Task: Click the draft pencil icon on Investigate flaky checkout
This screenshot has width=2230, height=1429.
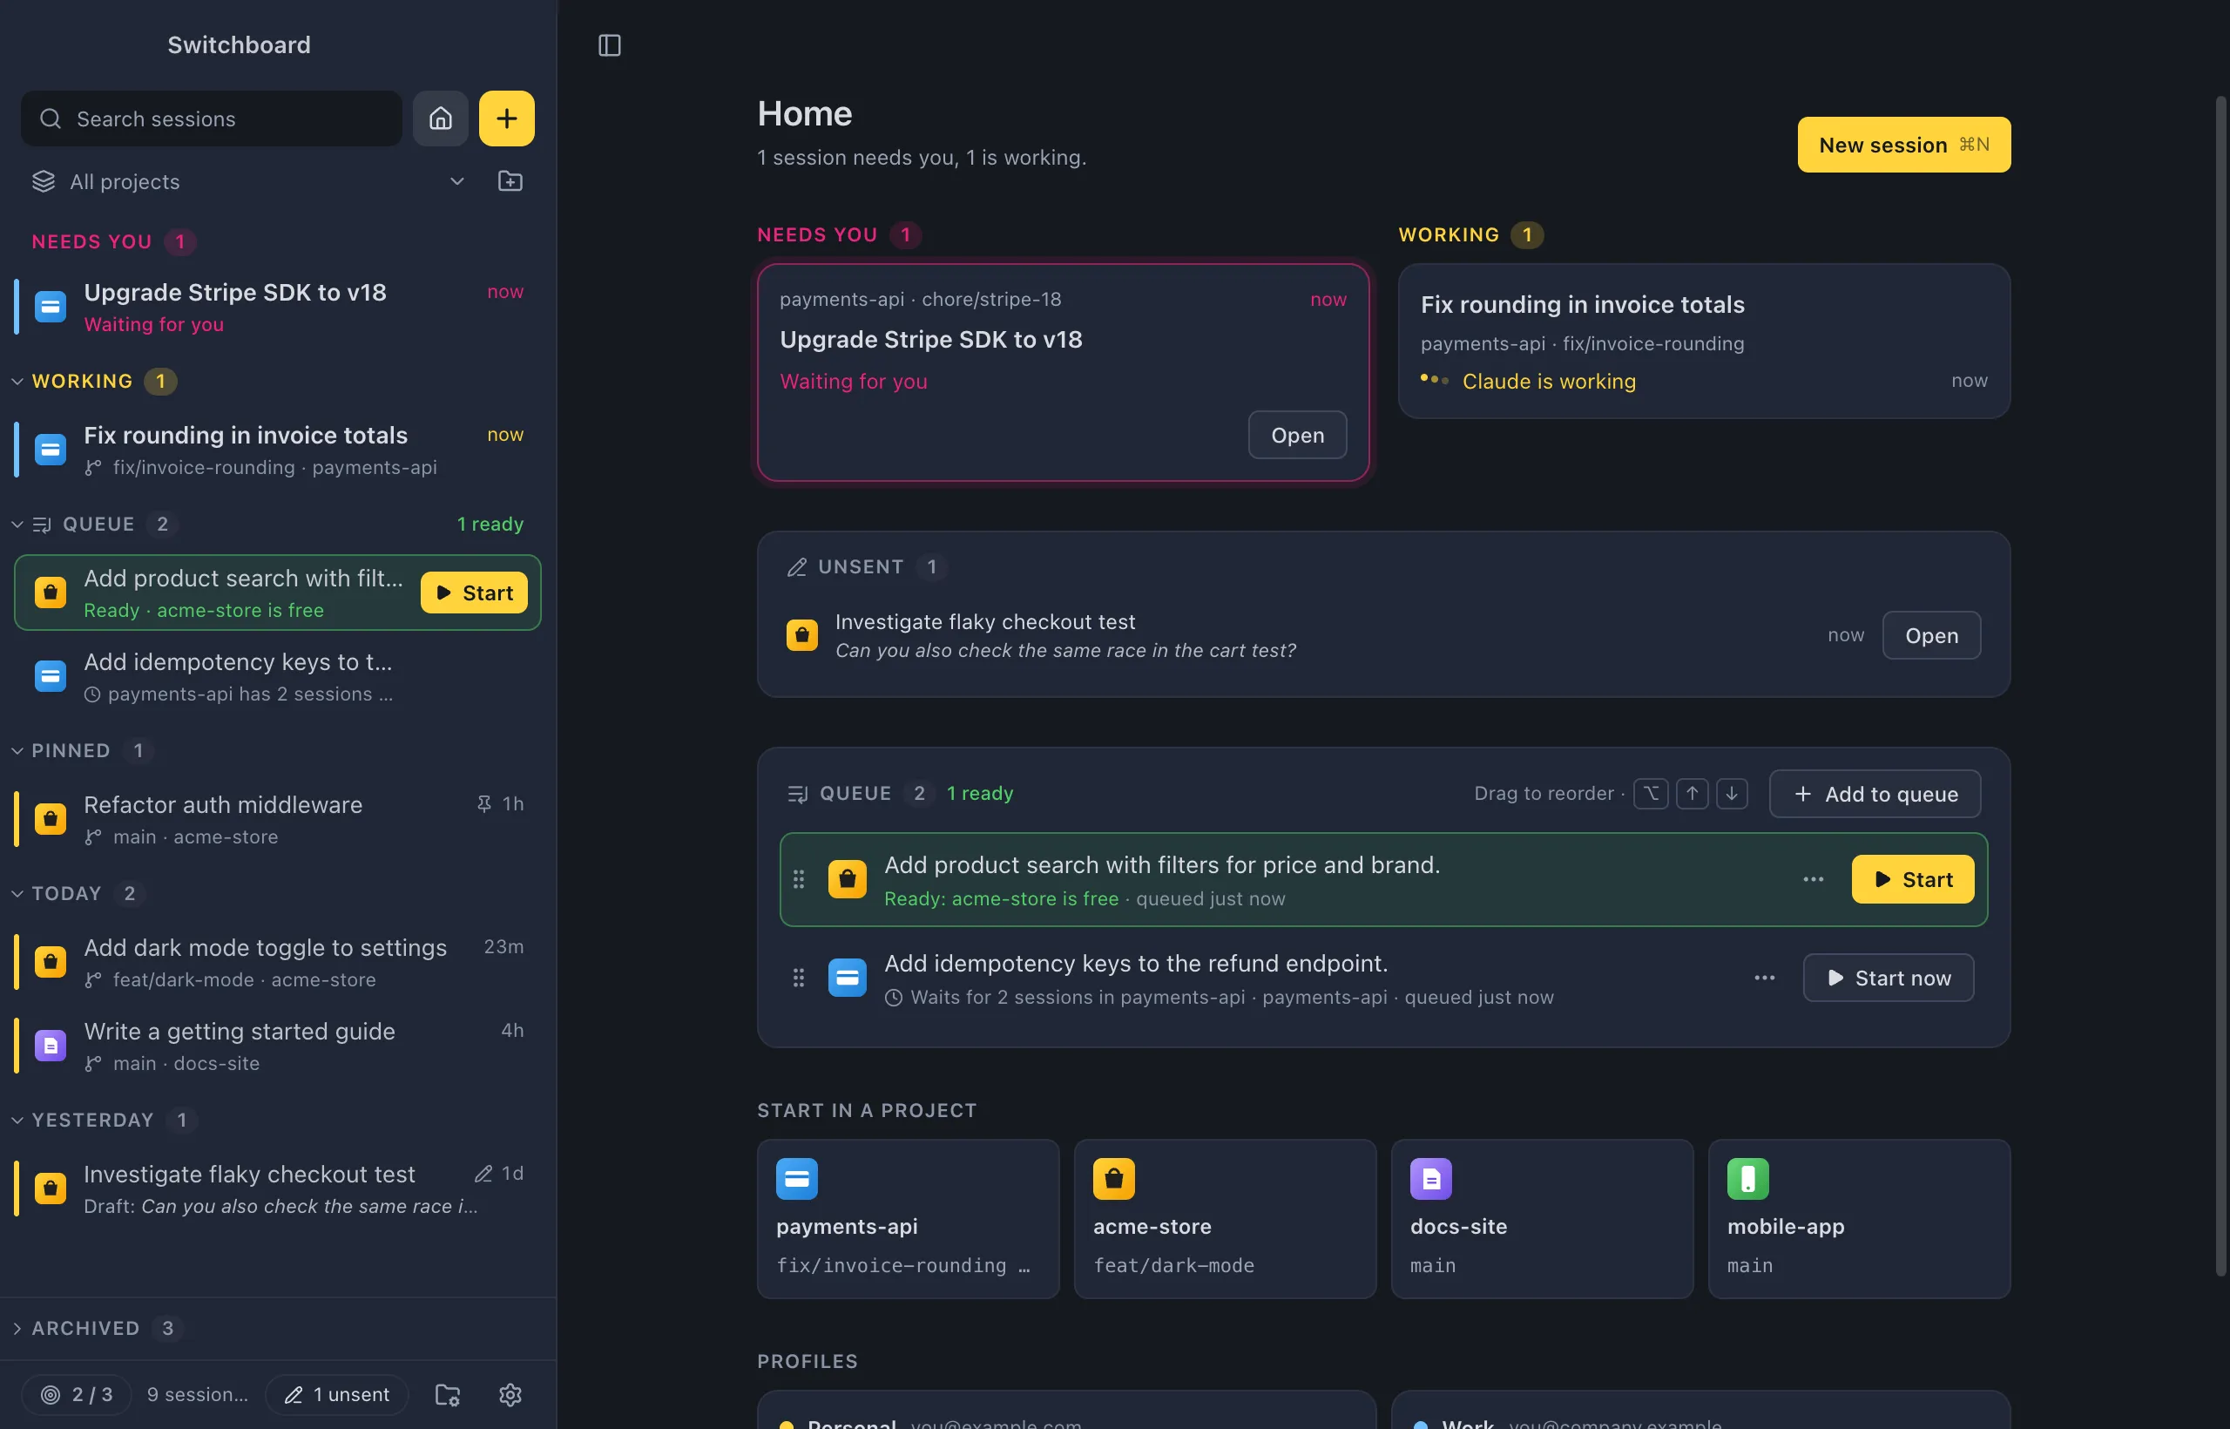Action: coord(483,1174)
